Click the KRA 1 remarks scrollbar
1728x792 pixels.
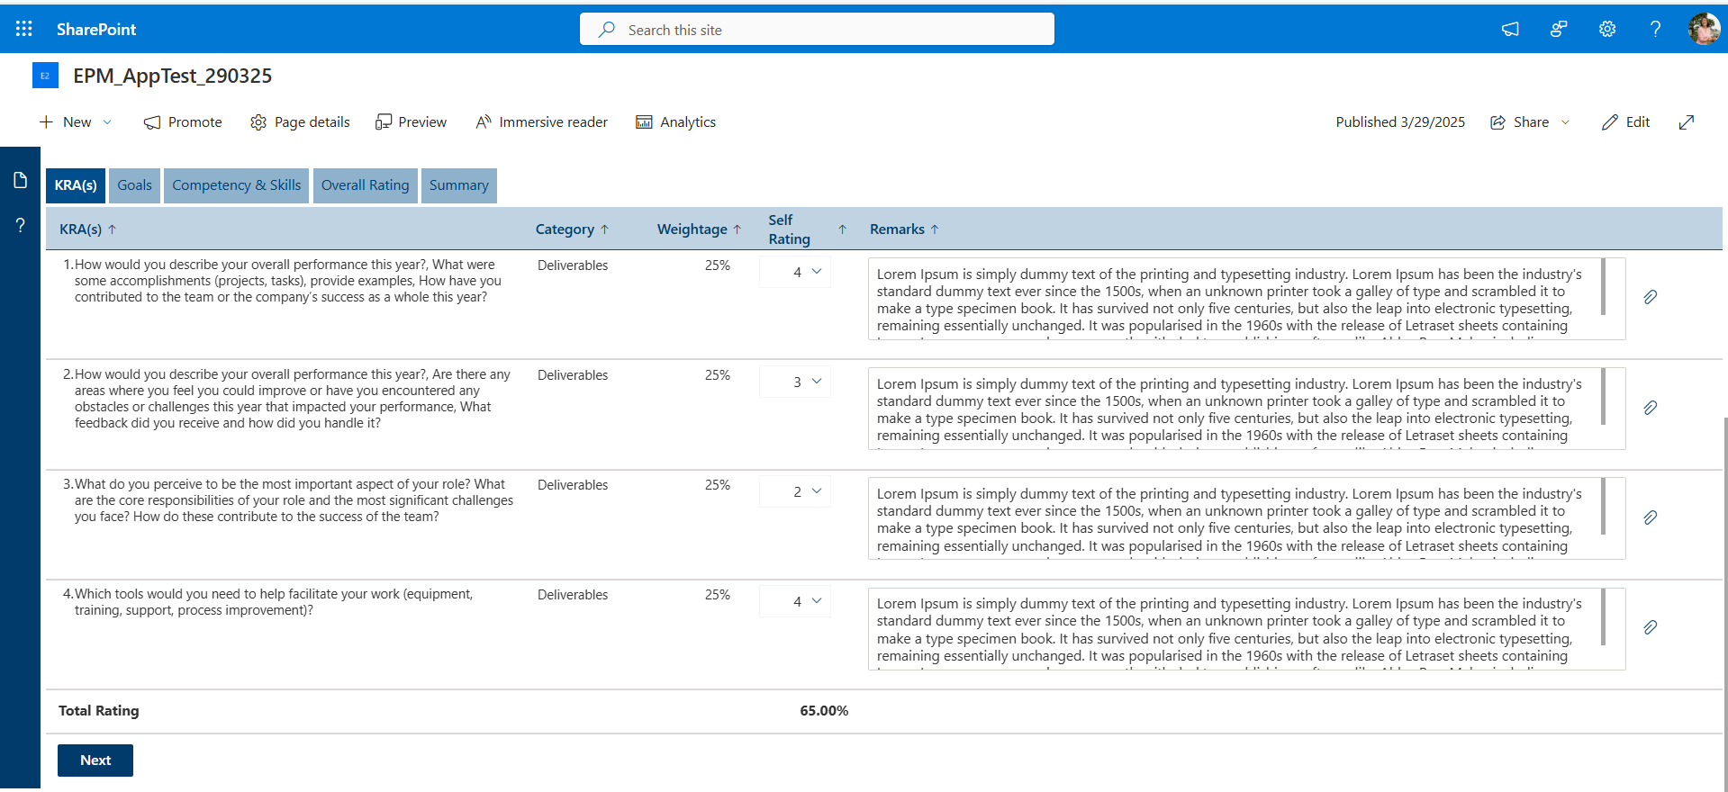[1604, 287]
